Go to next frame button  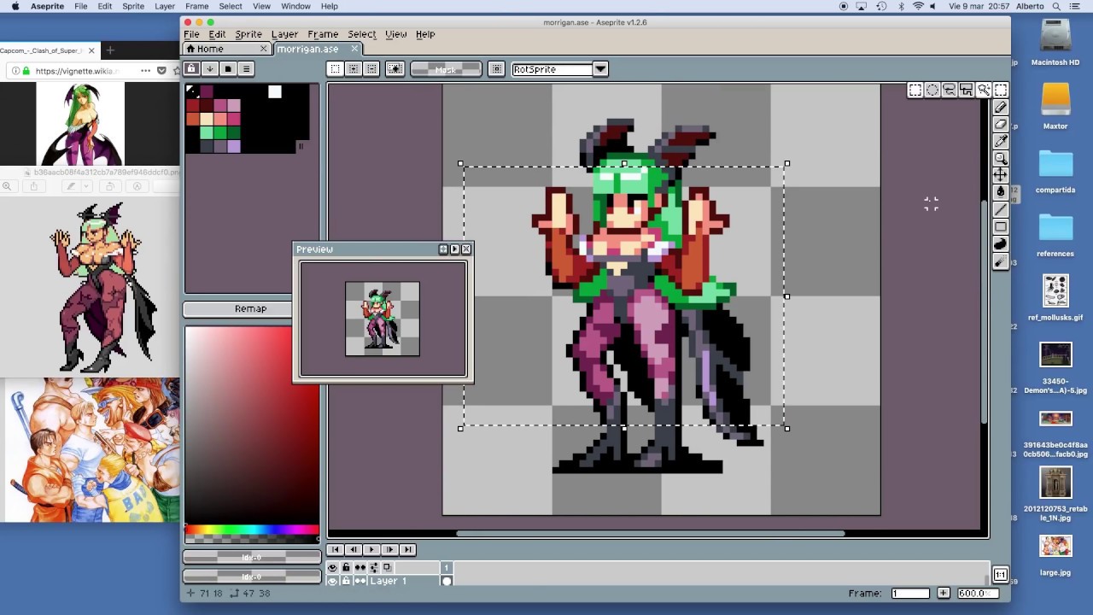[x=389, y=549]
